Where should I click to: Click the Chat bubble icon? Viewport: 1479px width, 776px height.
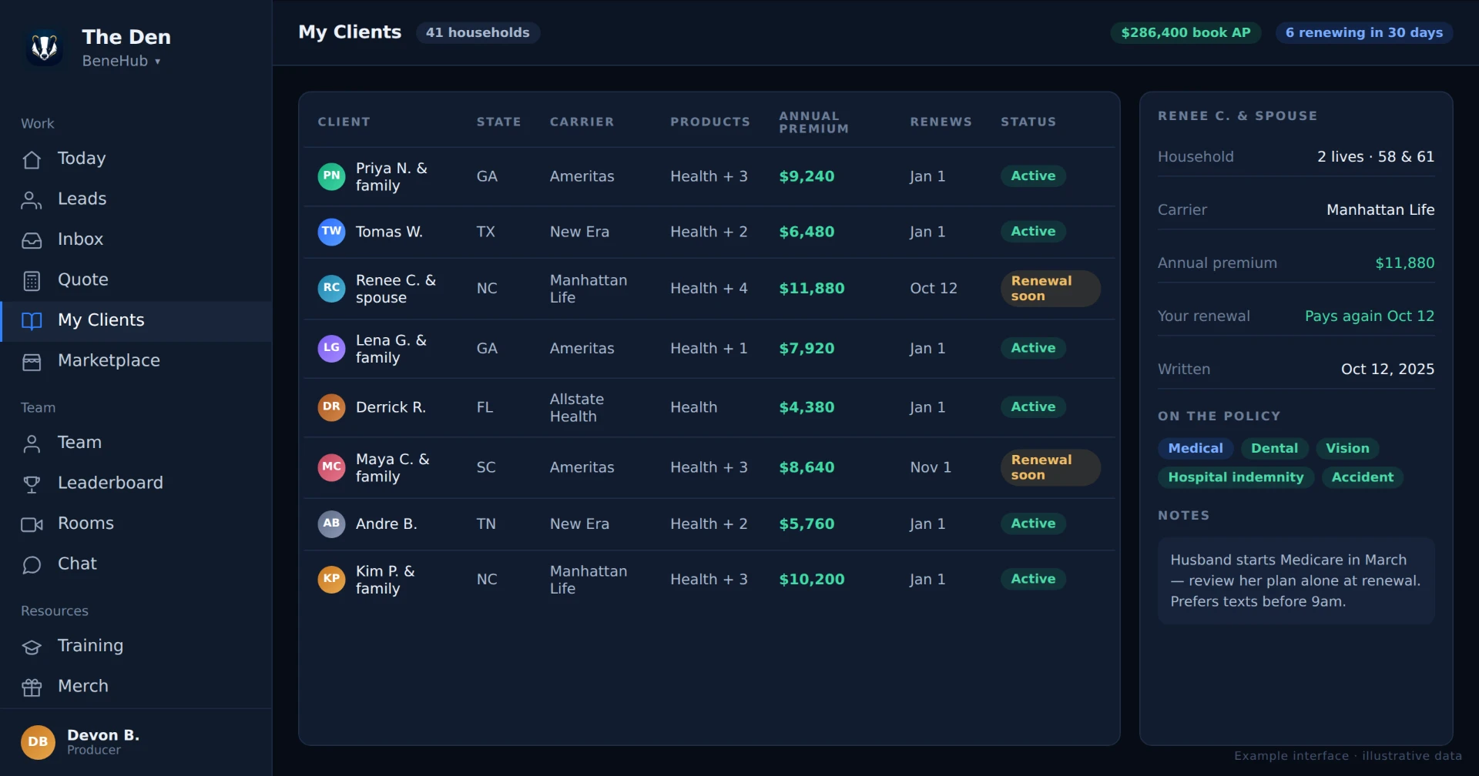click(32, 565)
